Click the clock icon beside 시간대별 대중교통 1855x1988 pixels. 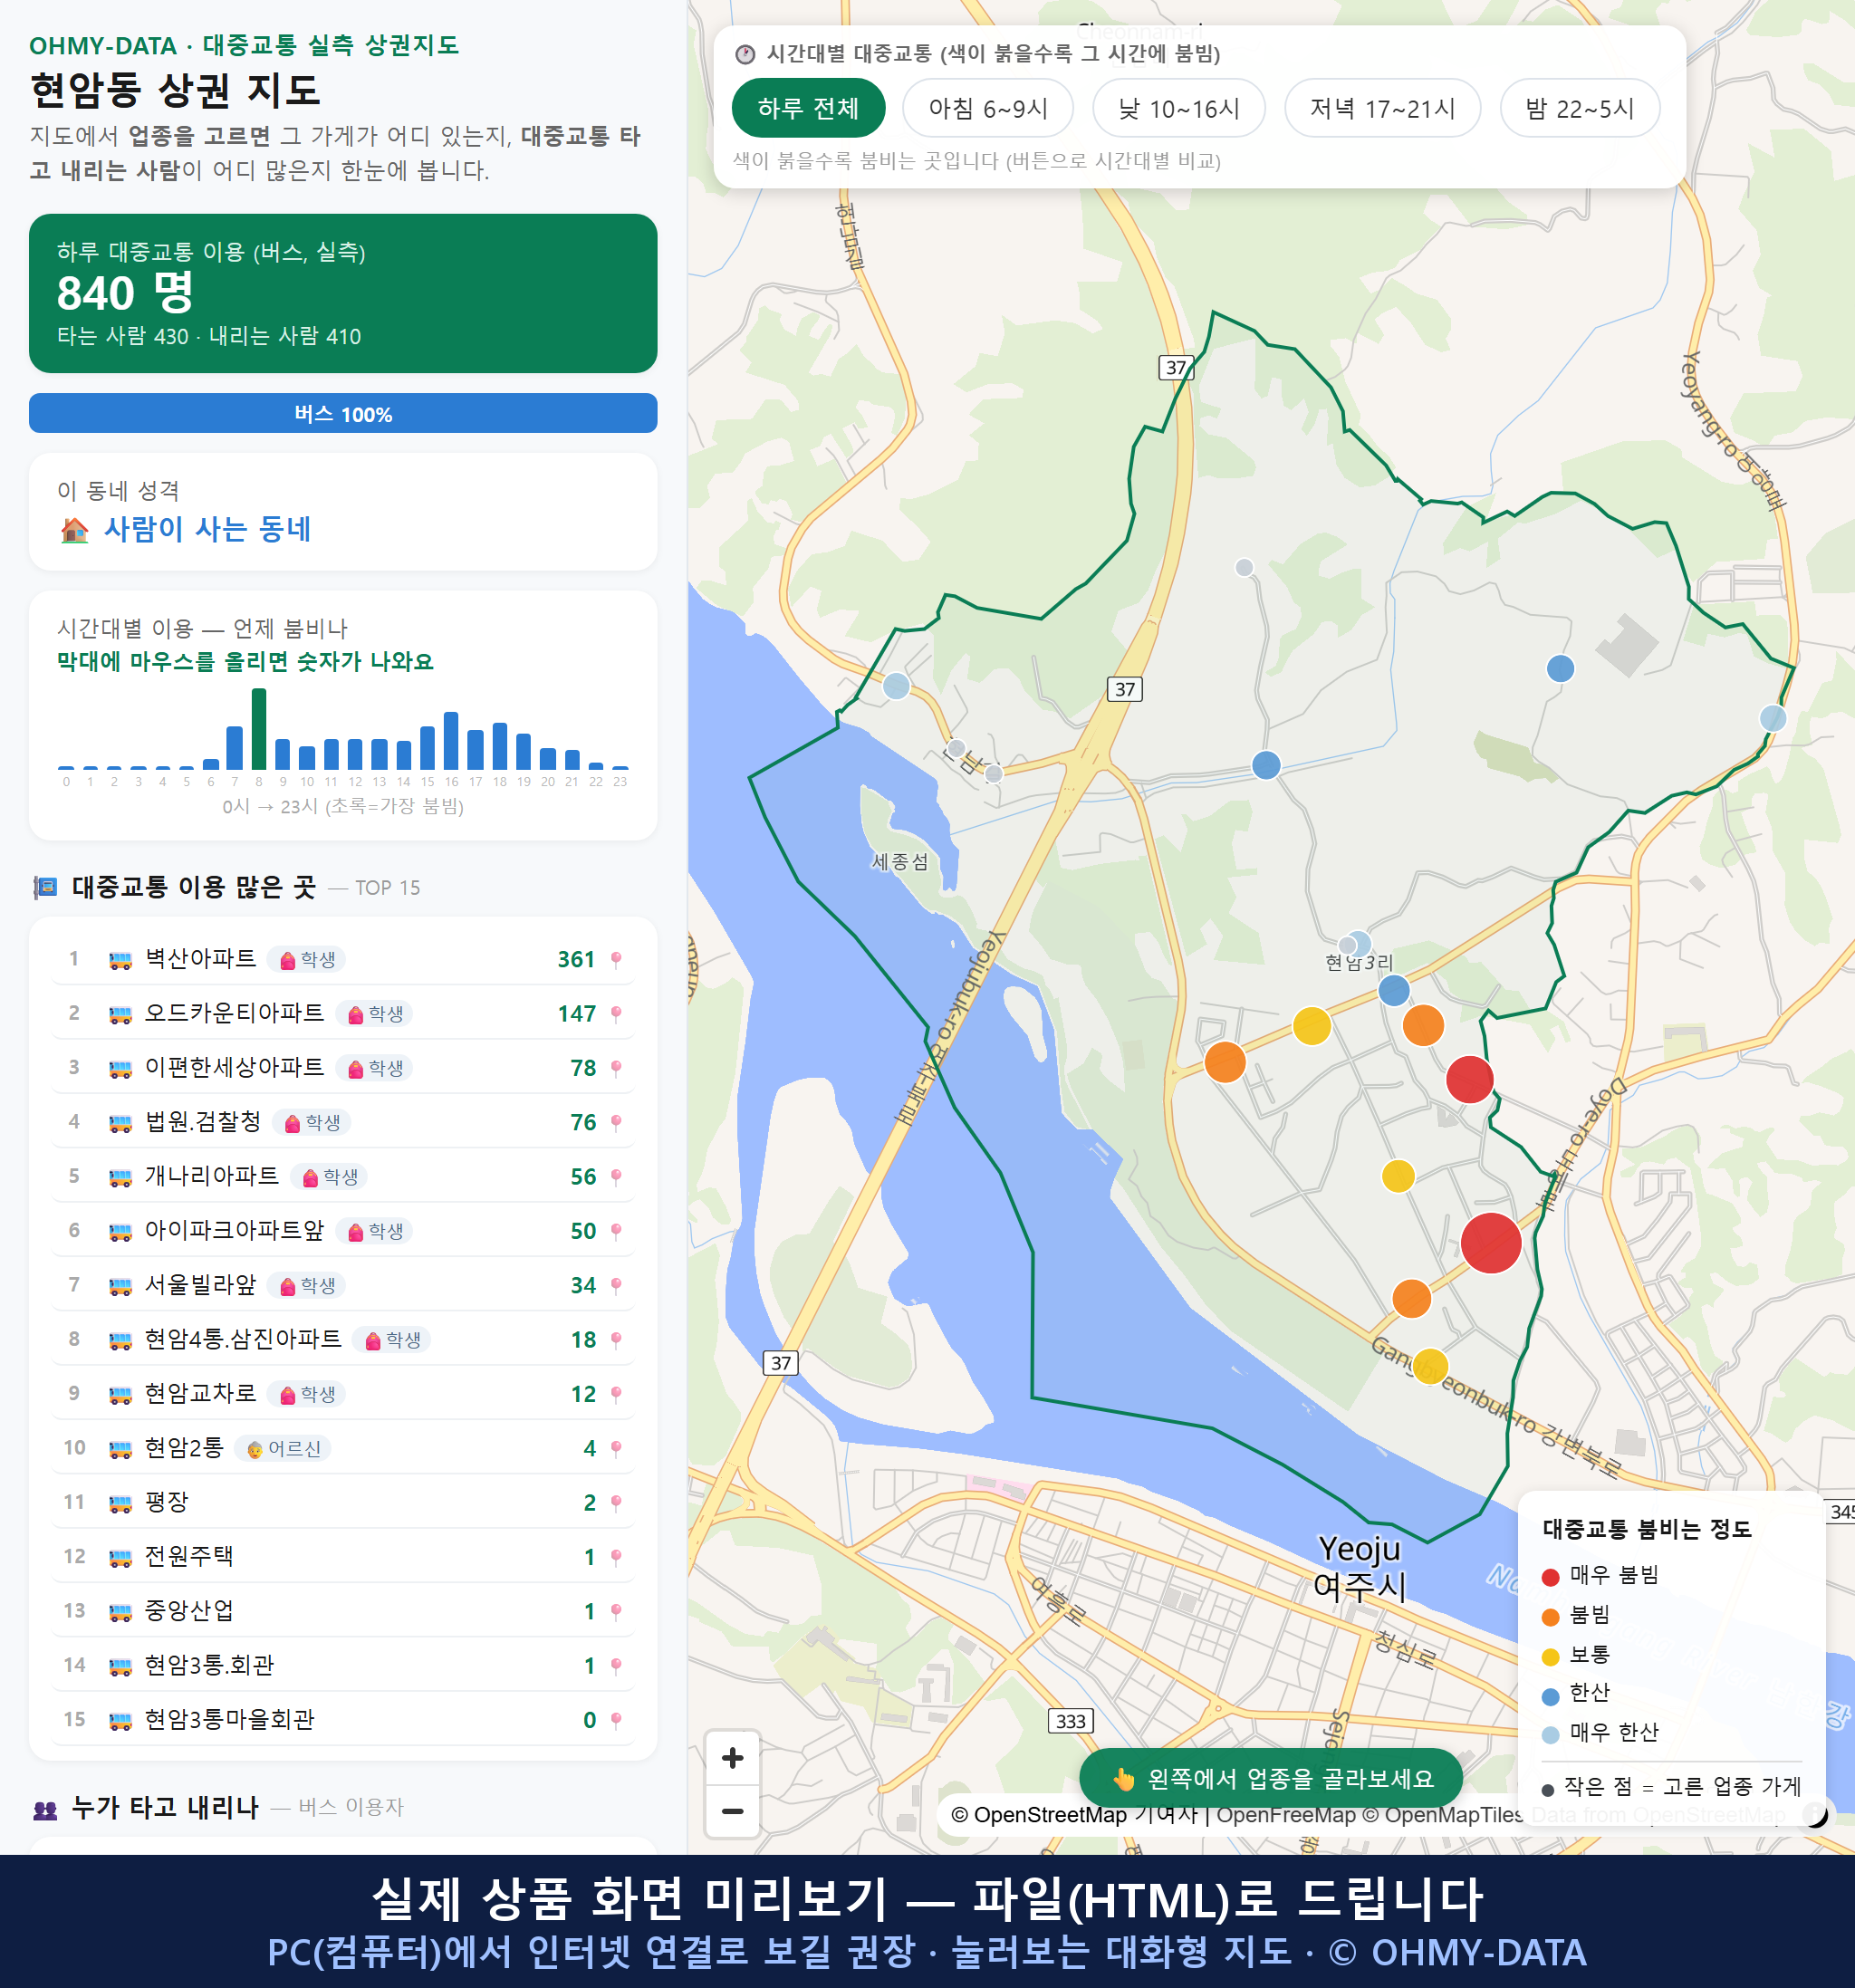point(745,54)
